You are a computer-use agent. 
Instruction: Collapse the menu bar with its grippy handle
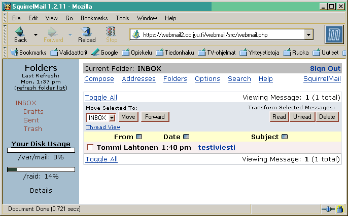[x=5, y=18]
